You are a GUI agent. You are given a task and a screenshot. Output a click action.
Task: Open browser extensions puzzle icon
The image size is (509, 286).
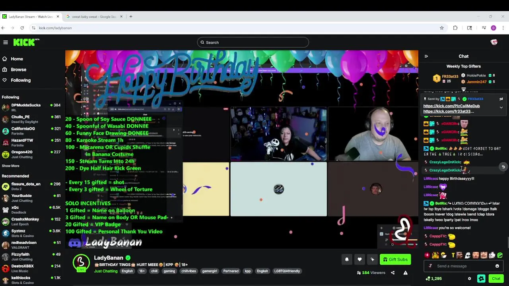(455, 28)
